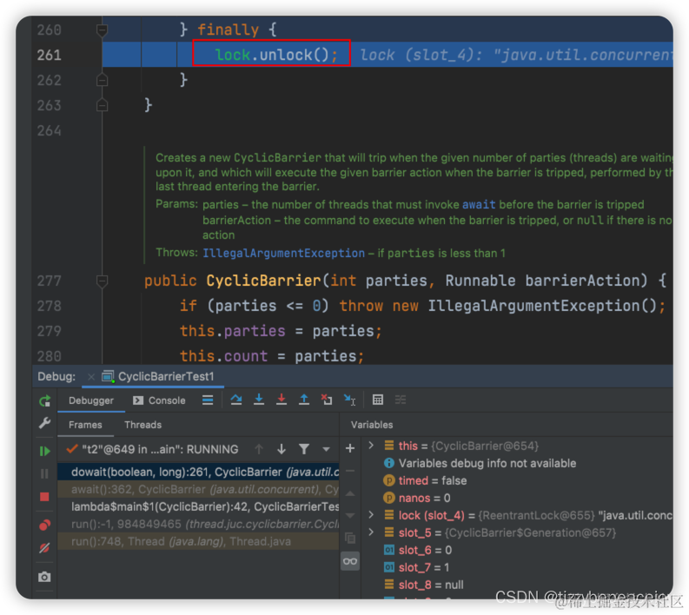
Task: Collapse fold marker at line 260
Action: pos(102,30)
